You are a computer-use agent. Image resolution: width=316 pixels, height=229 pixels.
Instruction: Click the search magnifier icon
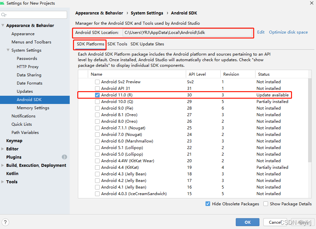pyautogui.click(x=4, y=15)
